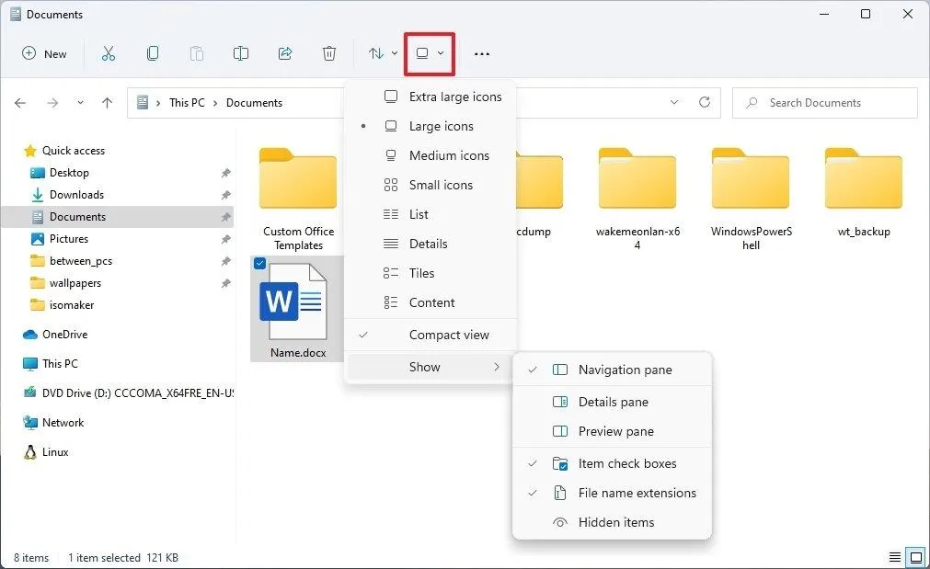Image resolution: width=930 pixels, height=569 pixels.
Task: Click the Search Documents field
Action: pos(824,103)
